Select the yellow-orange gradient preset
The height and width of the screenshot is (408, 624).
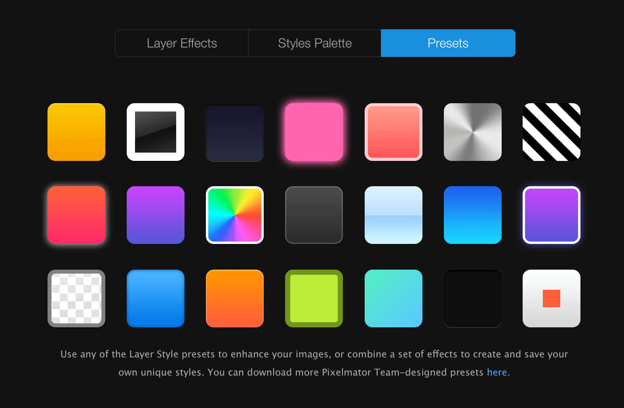[76, 132]
